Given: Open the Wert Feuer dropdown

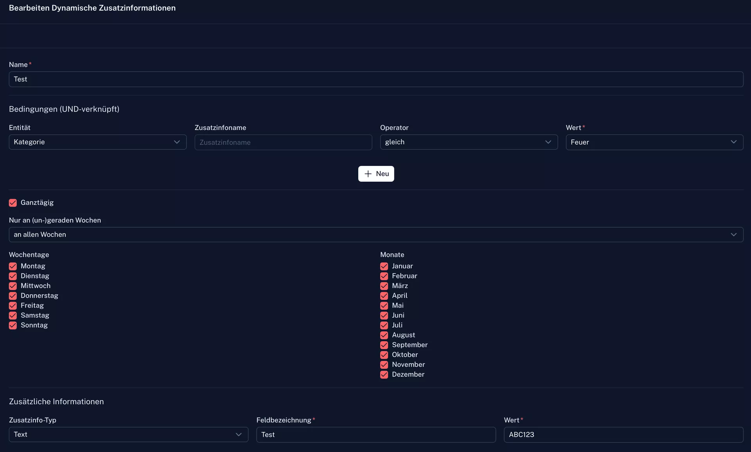Looking at the screenshot, I should (654, 142).
